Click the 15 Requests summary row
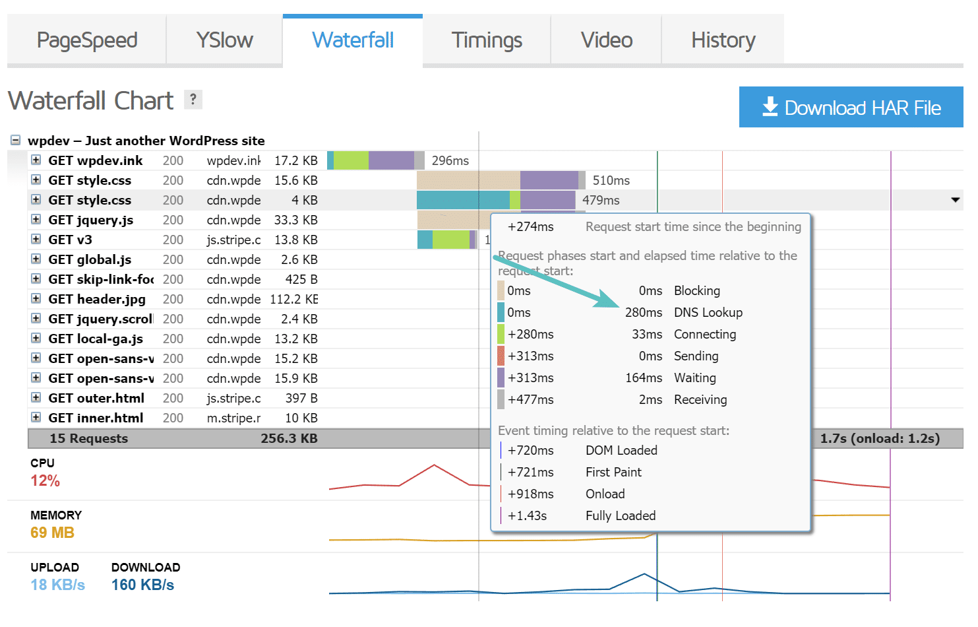978x627 pixels. pyautogui.click(x=89, y=438)
